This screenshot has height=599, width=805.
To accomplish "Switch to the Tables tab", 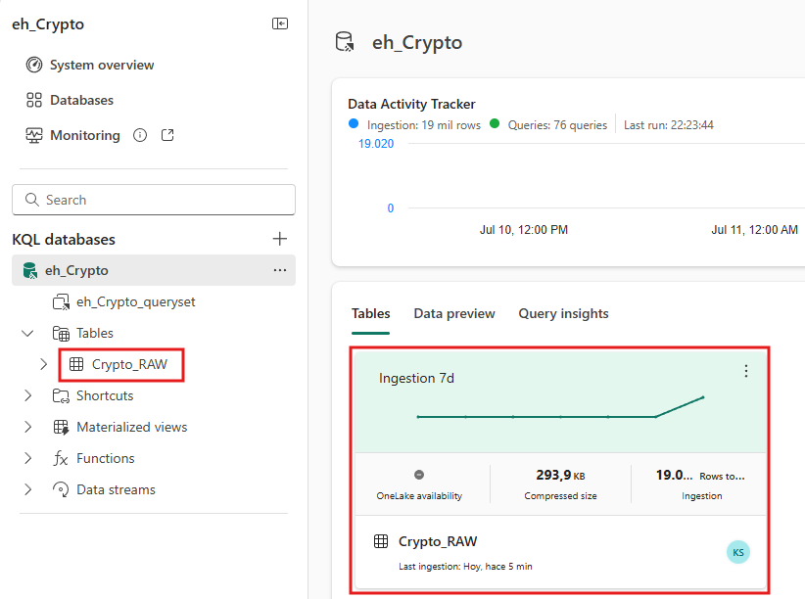I will [x=370, y=313].
